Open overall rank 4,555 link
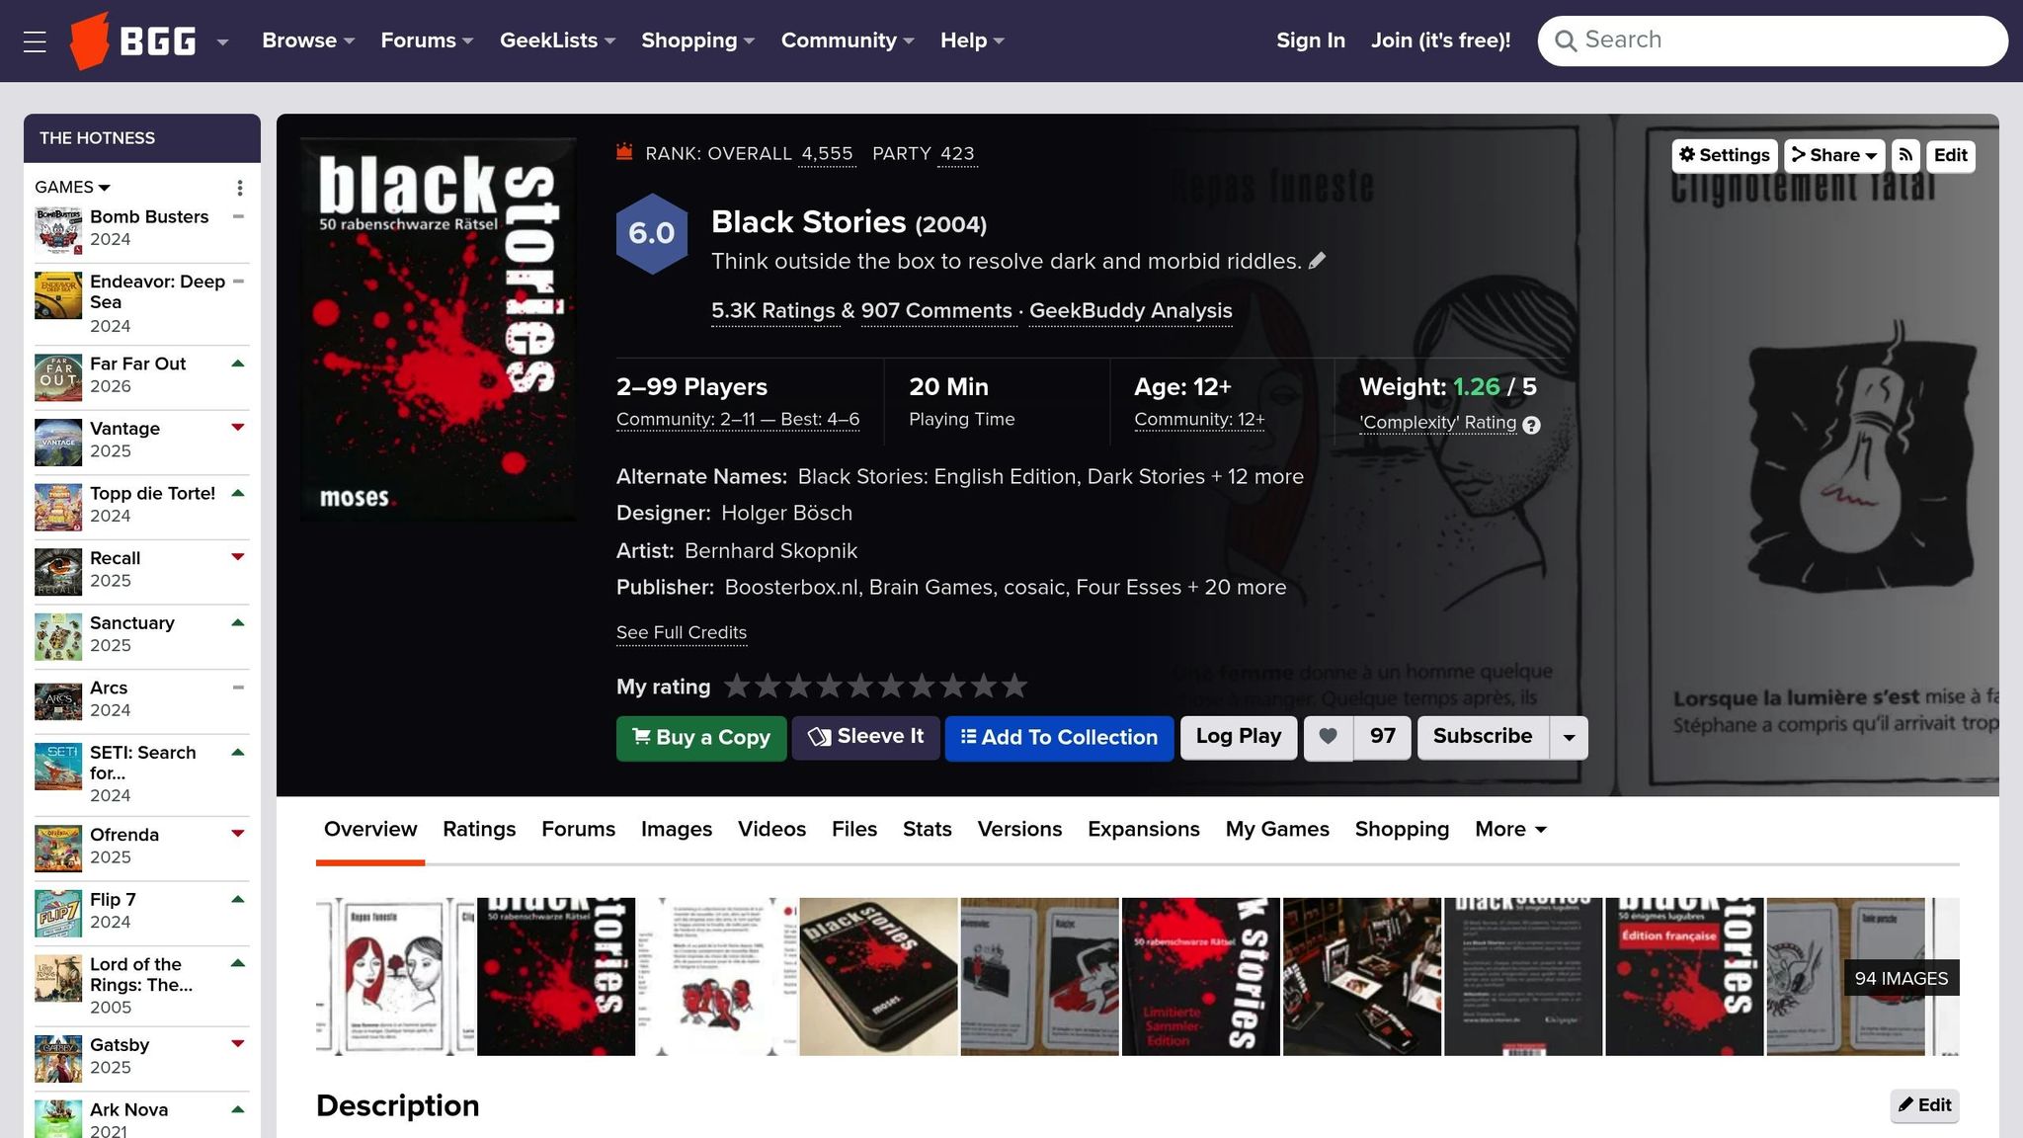Image resolution: width=2023 pixels, height=1138 pixels. click(827, 154)
